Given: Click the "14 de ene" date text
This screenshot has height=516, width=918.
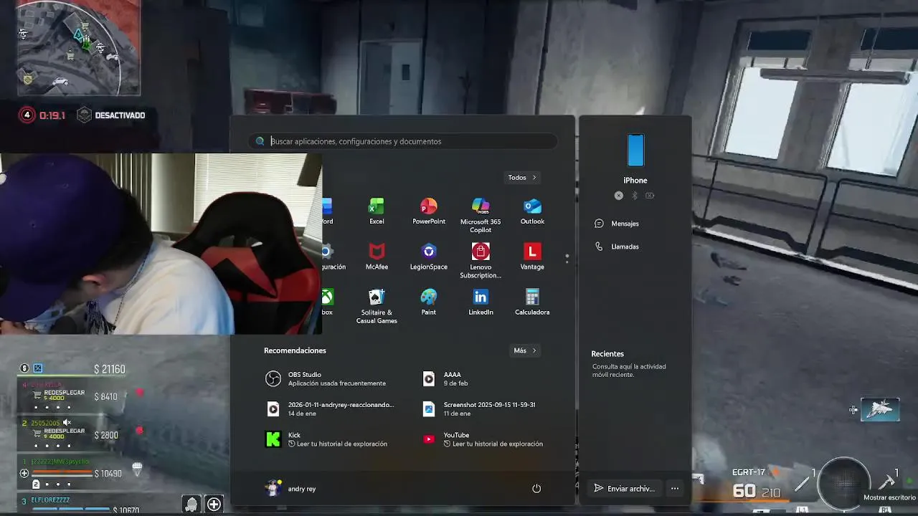Looking at the screenshot, I should 301,414.
